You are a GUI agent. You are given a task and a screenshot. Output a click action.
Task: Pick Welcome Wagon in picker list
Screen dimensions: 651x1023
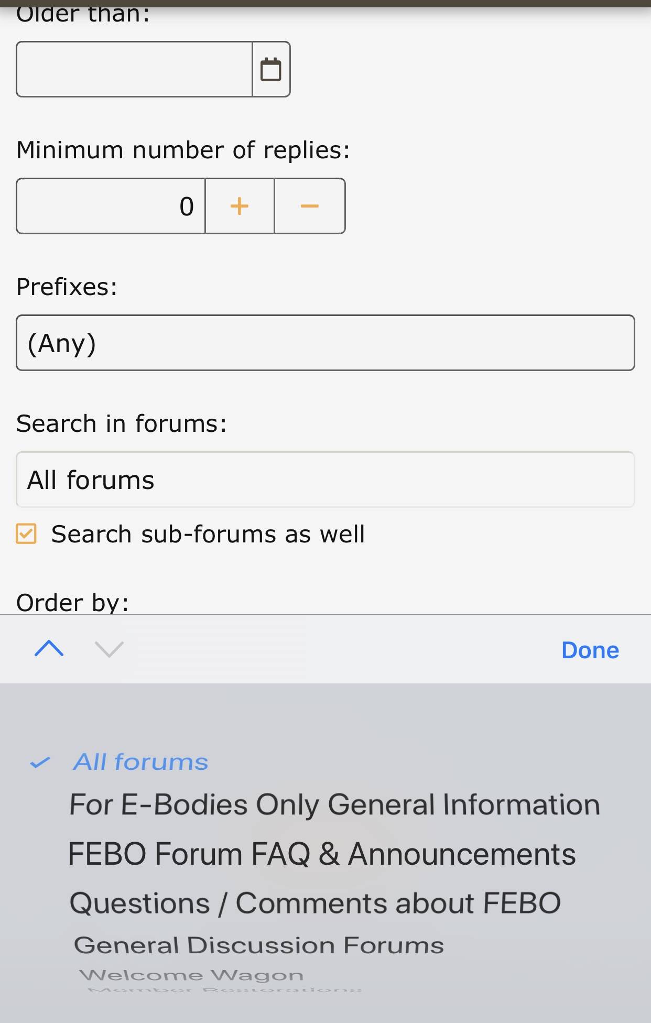click(x=191, y=975)
